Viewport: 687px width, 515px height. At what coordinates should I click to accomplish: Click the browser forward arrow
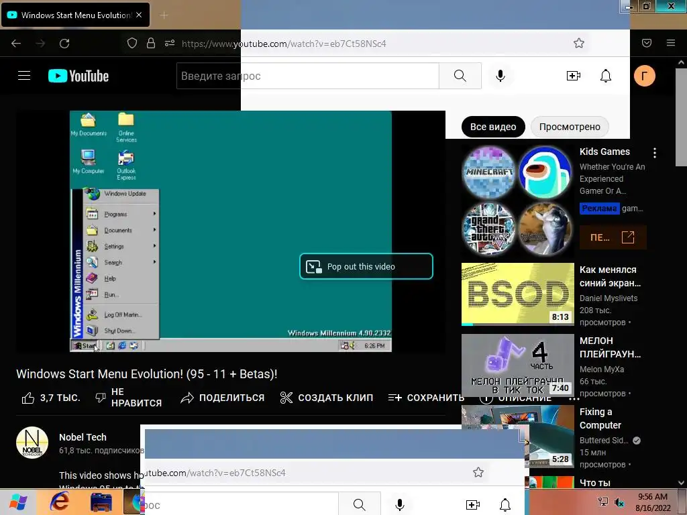[40, 44]
